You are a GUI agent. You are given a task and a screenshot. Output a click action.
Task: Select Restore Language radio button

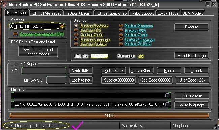(x=121, y=39)
